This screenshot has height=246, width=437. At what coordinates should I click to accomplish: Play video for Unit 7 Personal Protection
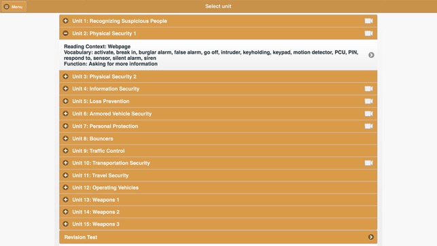[368, 126]
